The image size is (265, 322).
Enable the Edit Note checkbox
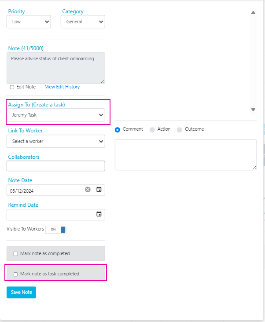coord(12,87)
